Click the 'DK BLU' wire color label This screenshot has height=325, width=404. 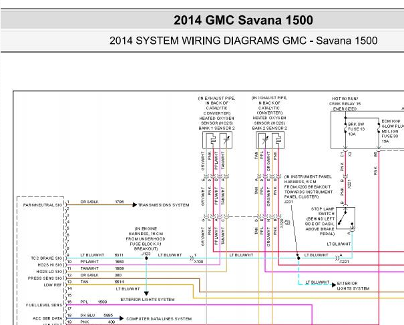87,315
